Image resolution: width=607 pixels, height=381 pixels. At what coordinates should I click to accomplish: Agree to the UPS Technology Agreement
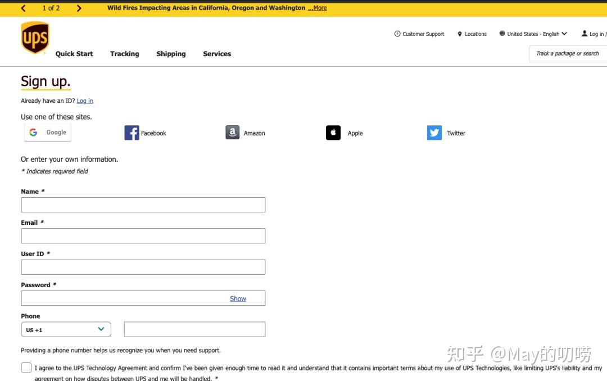tap(26, 367)
